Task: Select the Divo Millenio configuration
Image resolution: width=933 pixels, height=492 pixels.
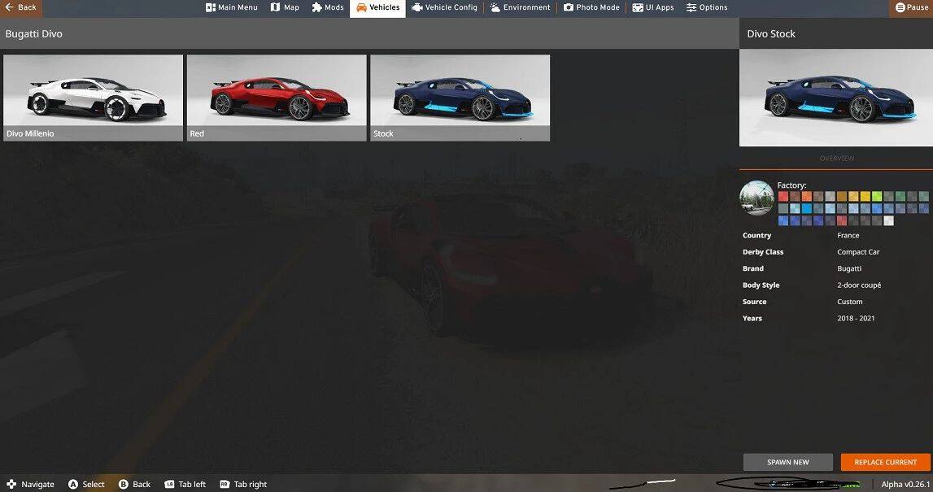Action: point(93,98)
